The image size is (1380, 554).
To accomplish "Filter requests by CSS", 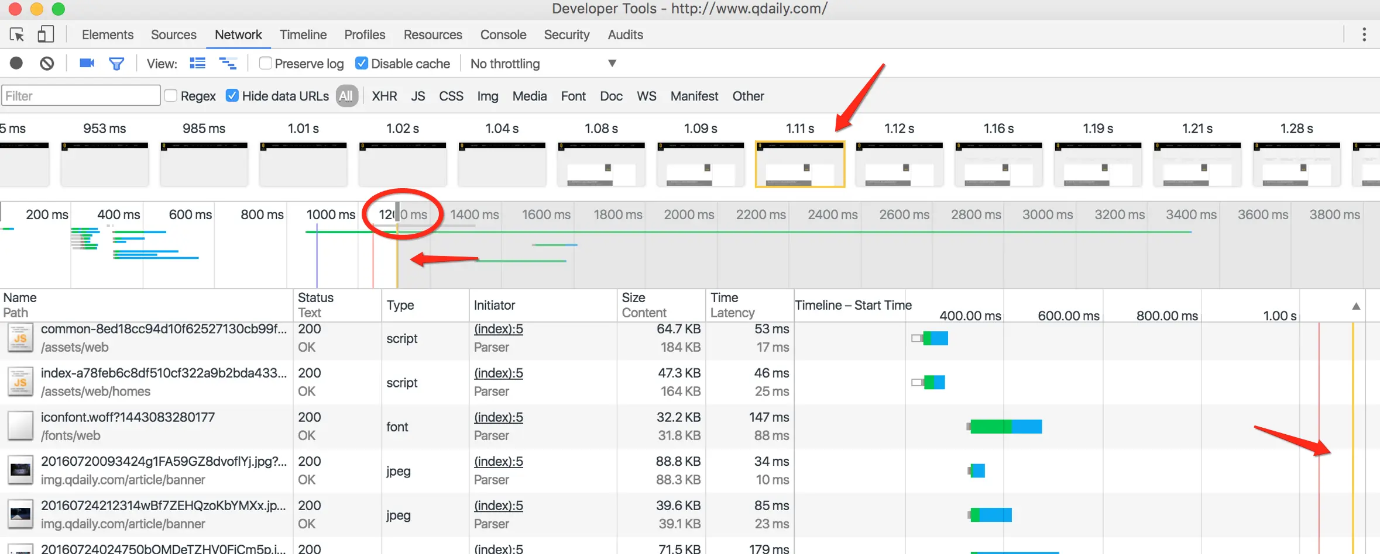I will pyautogui.click(x=451, y=96).
